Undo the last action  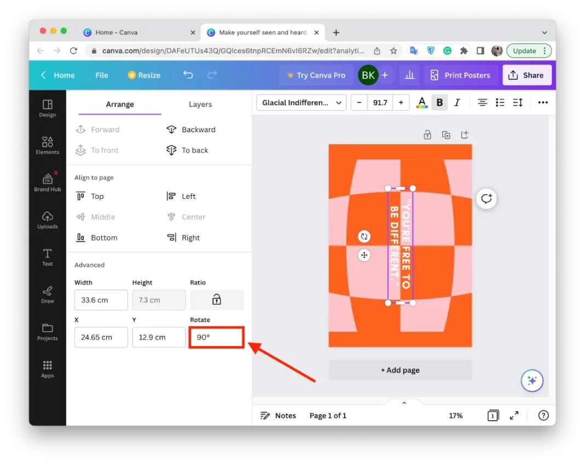[188, 75]
